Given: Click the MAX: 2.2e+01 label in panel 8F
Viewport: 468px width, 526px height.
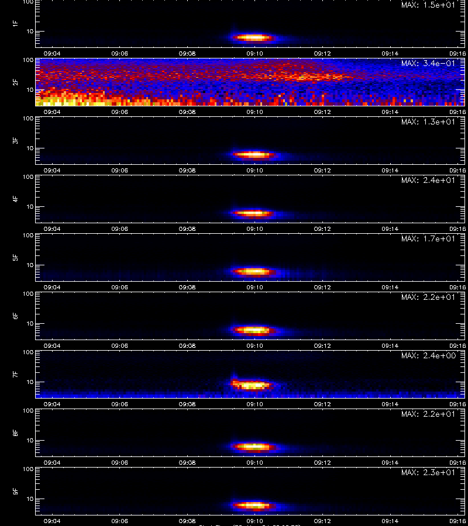Looking at the screenshot, I should coord(428,414).
